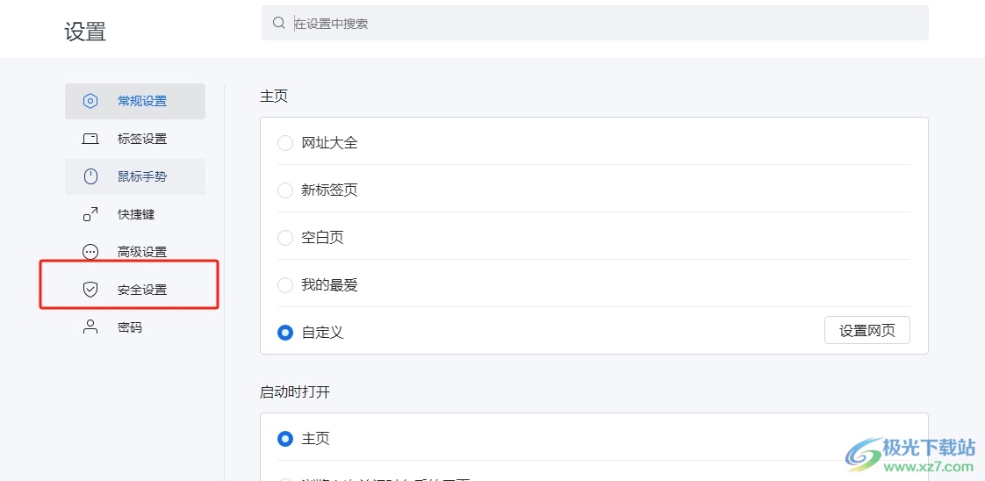
Task: Switch to 标签设置 section
Action: click(142, 139)
